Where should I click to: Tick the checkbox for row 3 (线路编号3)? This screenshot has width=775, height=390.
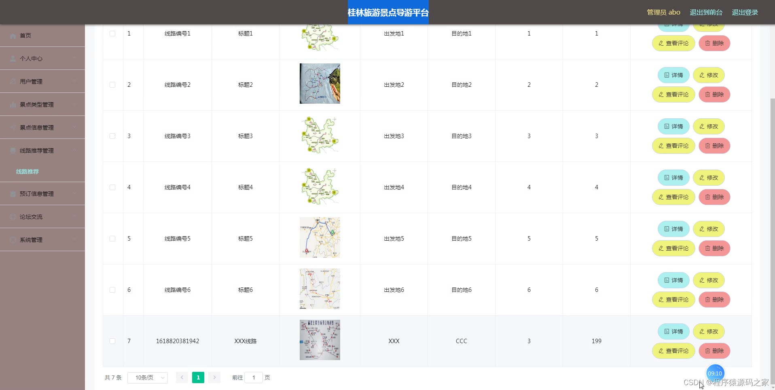point(112,136)
